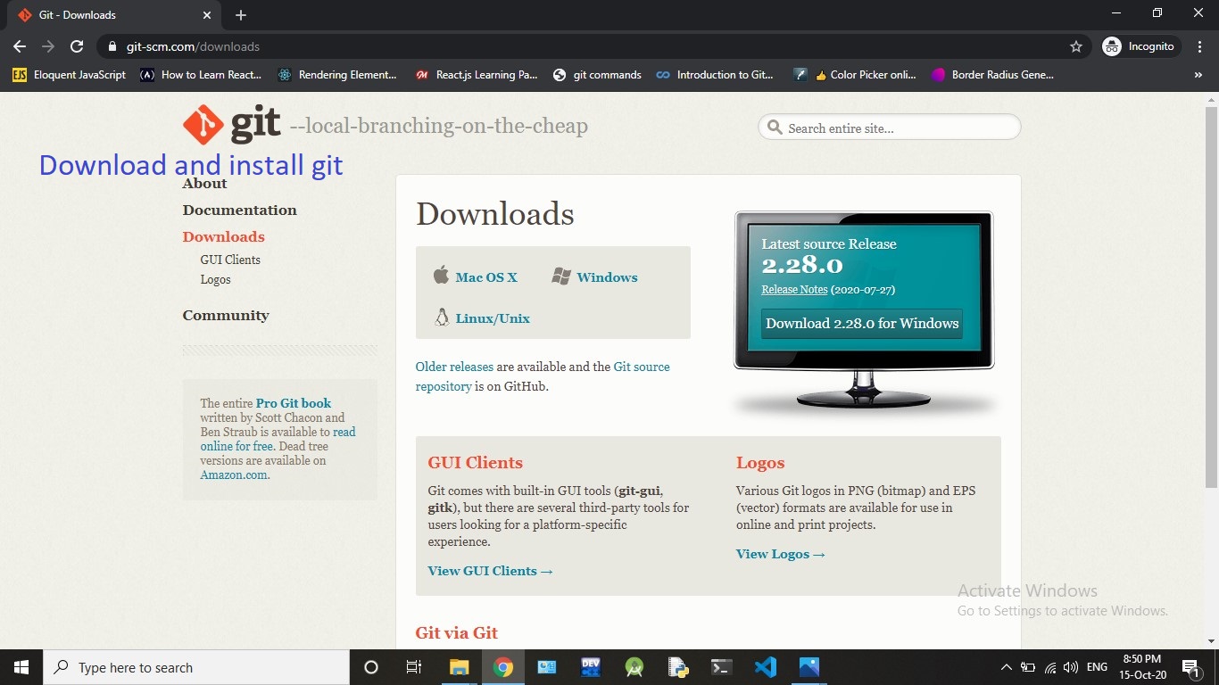1219x685 pixels.
Task: Open the Border Radius Gene... bookmark
Action: pyautogui.click(x=992, y=75)
